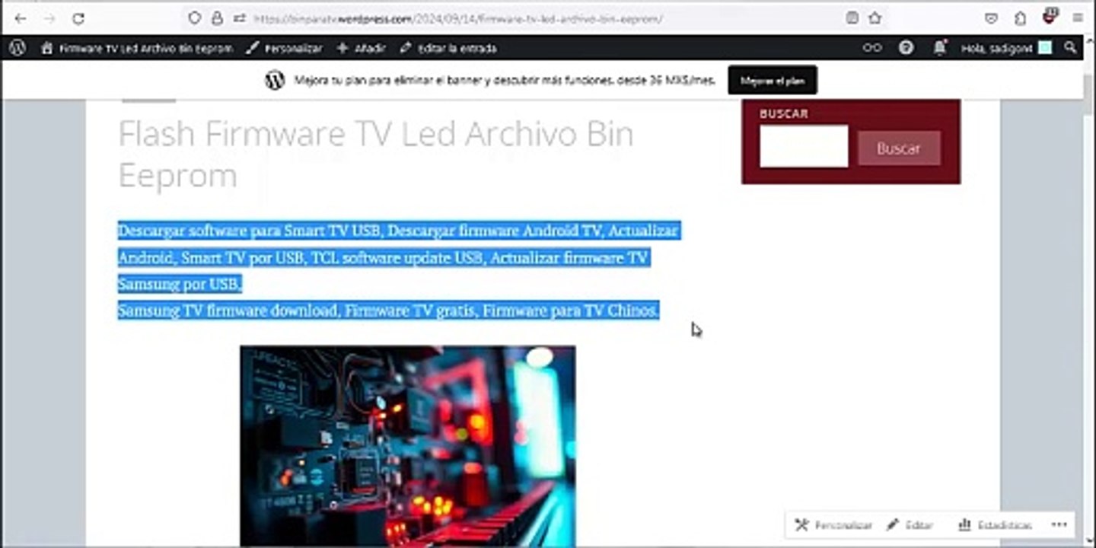
Task: Click the Buscar submit button
Action: (899, 148)
